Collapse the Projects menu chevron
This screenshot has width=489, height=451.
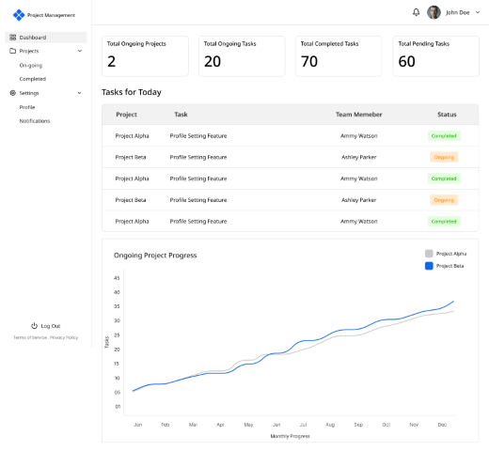tap(80, 51)
